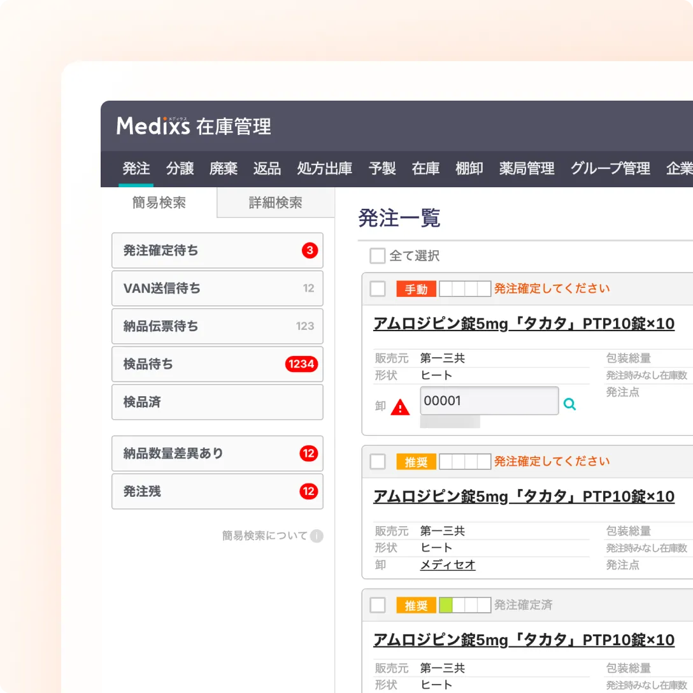The image size is (693, 693).
Task: Click the wholesaler code input showing 00001
Action: 489,400
